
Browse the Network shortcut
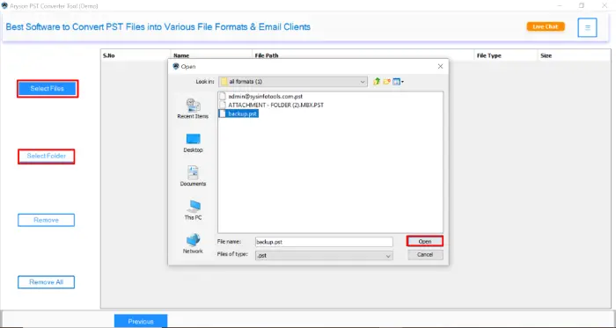pyautogui.click(x=193, y=244)
